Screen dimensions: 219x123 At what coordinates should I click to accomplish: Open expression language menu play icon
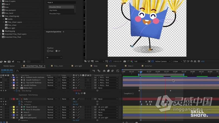pos(85,93)
